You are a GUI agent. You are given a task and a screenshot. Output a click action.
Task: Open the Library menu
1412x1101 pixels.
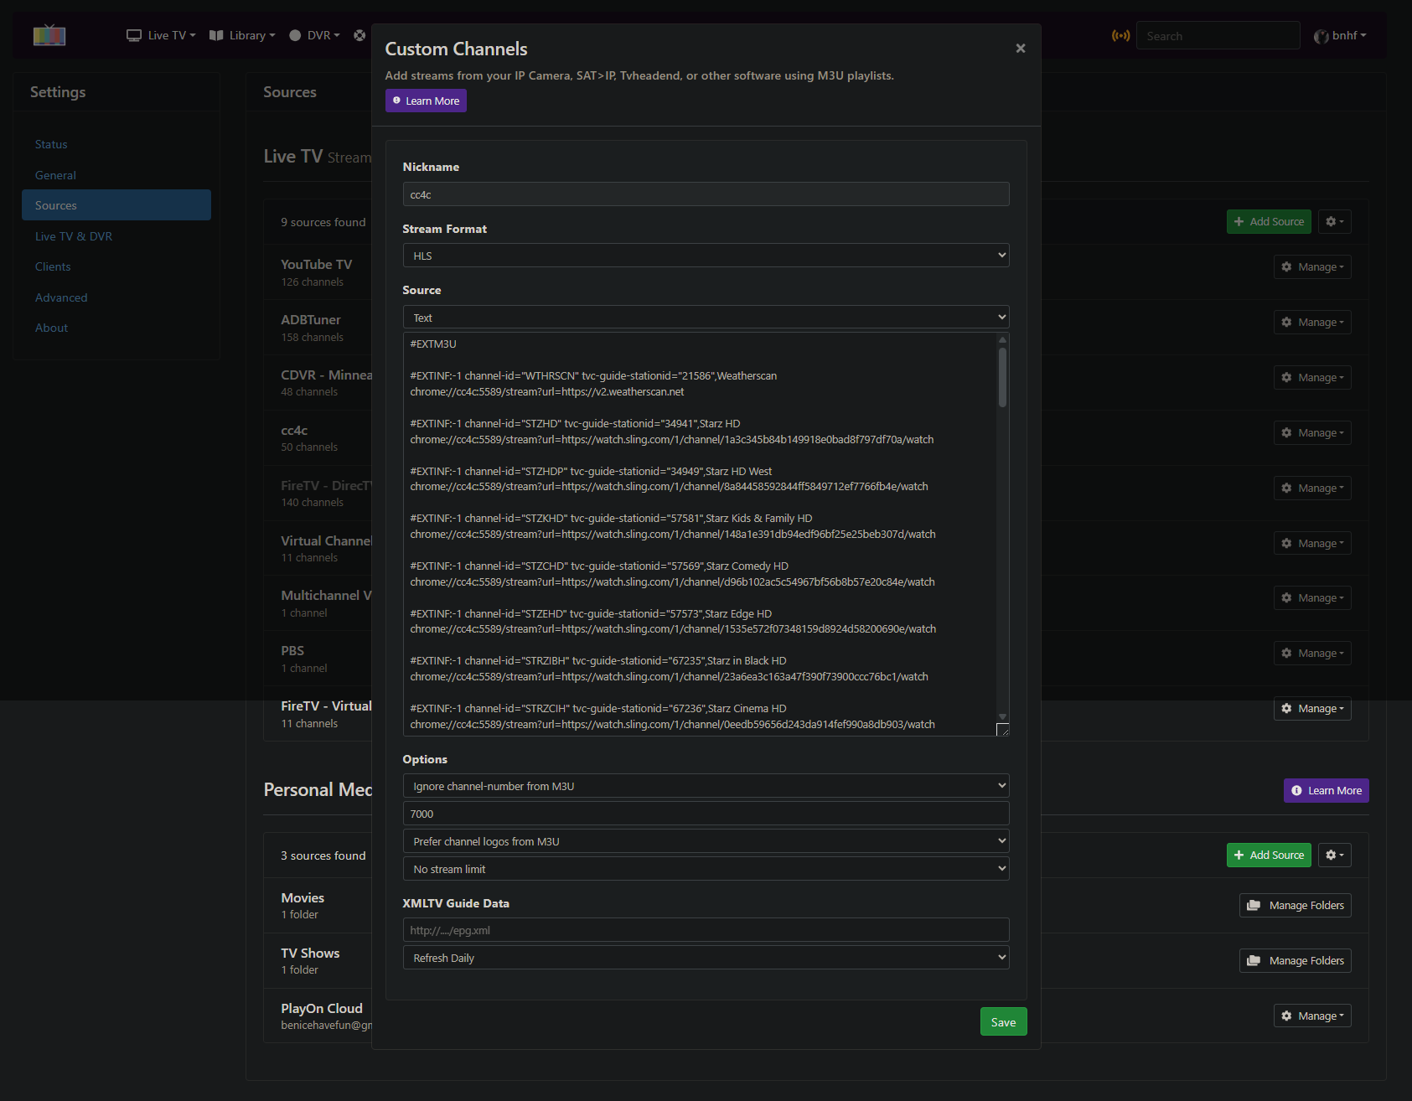pos(242,35)
